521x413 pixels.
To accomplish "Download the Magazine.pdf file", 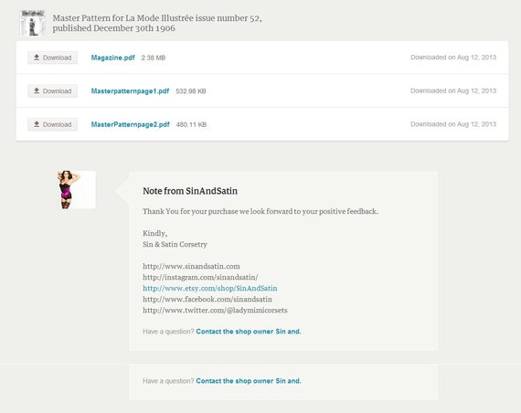I will pos(52,58).
